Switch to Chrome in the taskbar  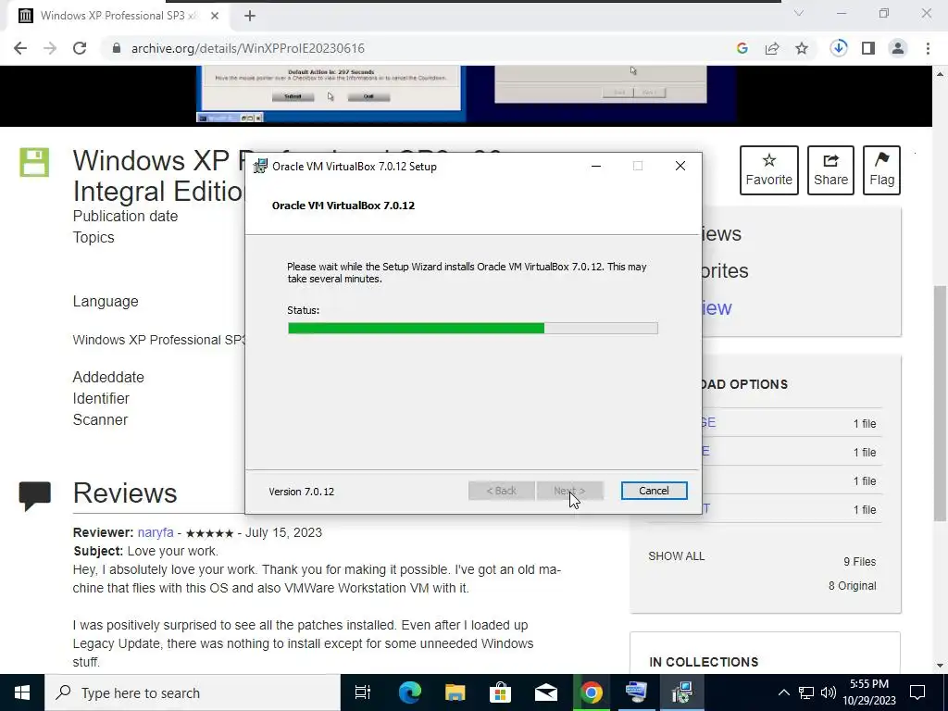coord(592,692)
